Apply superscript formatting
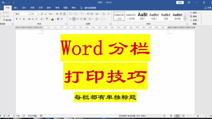The height and width of the screenshot is (119, 212). pos(36,19)
